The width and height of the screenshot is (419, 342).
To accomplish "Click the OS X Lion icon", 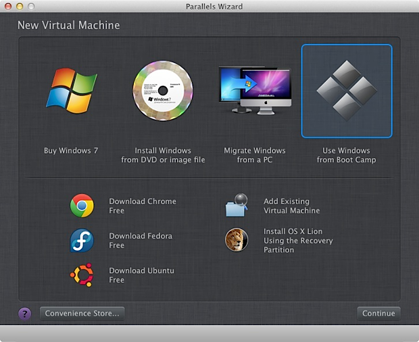I will (x=237, y=240).
